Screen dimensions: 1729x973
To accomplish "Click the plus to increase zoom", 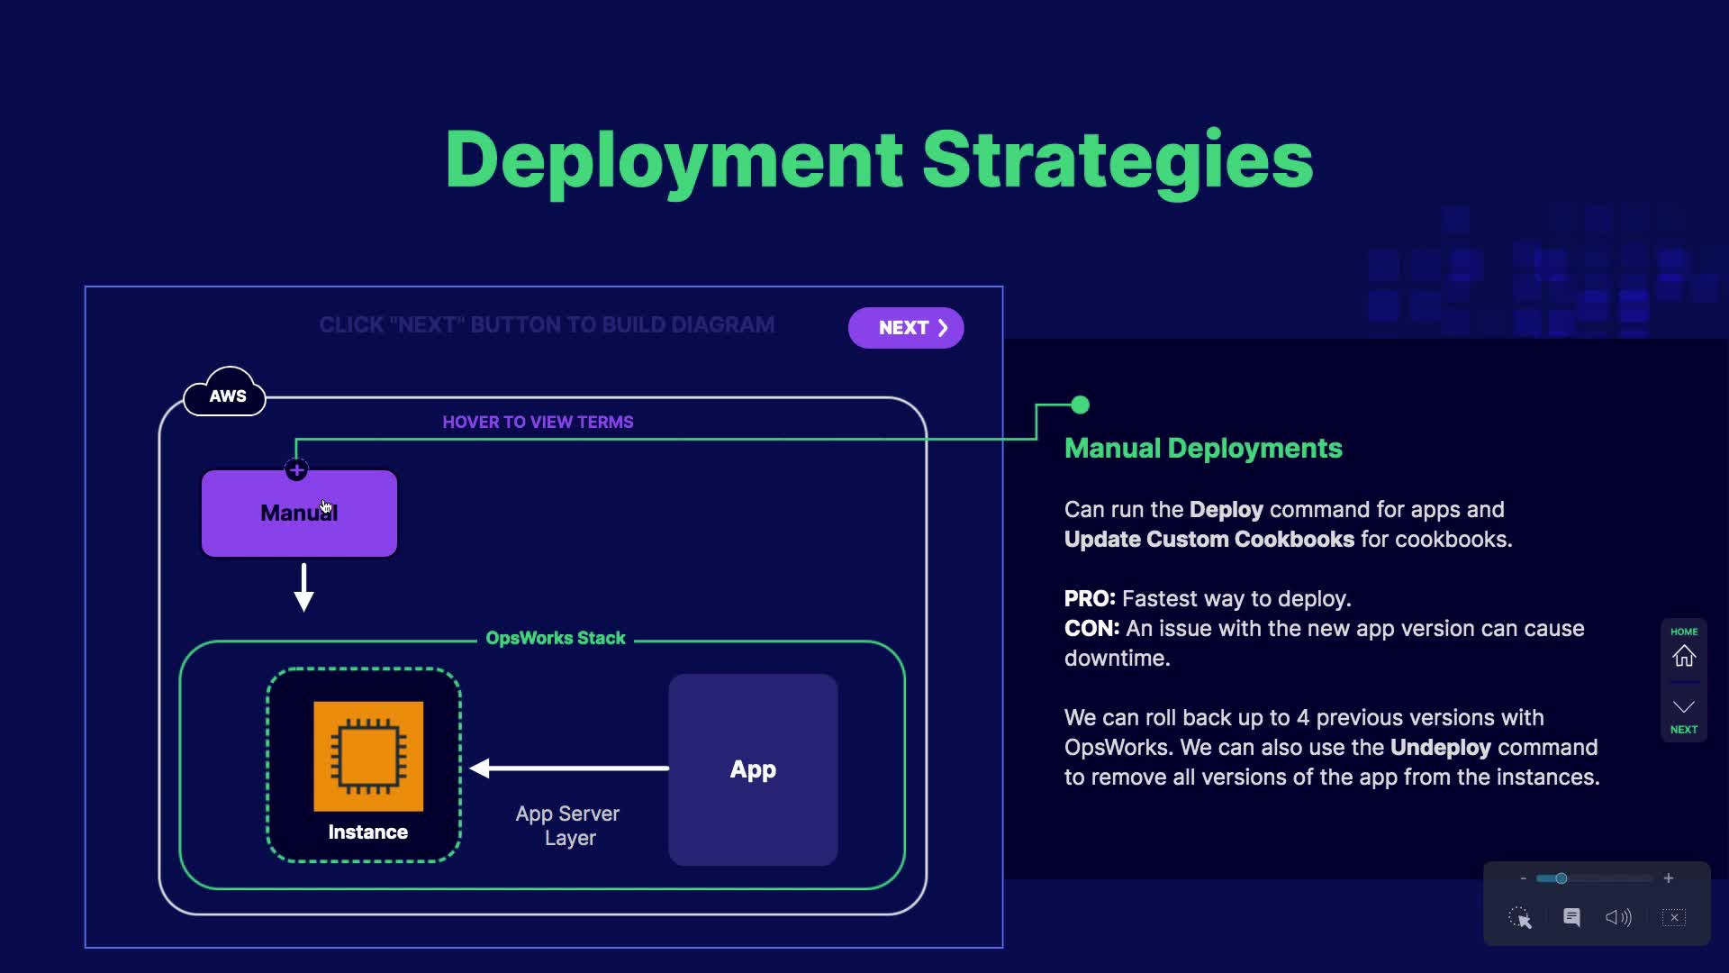I will pyautogui.click(x=1669, y=878).
